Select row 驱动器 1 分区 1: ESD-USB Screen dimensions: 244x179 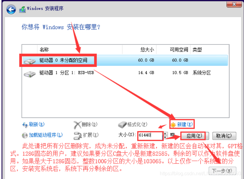coord(125,73)
